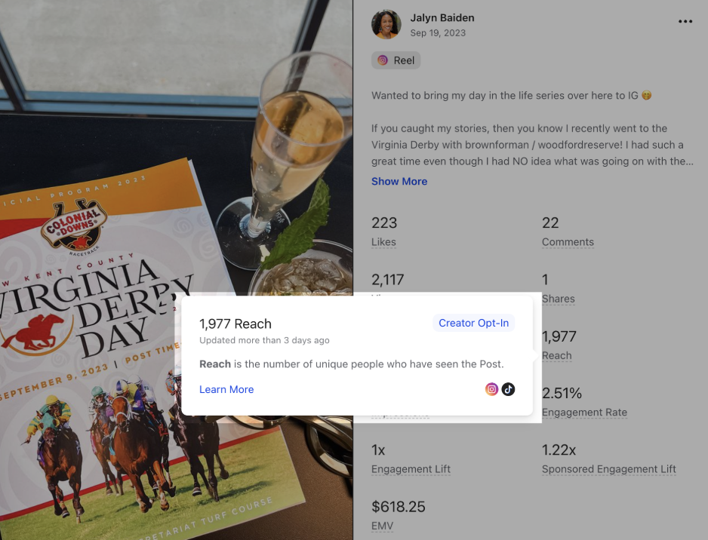
Task: Click the Likes metric label
Action: pyautogui.click(x=383, y=242)
